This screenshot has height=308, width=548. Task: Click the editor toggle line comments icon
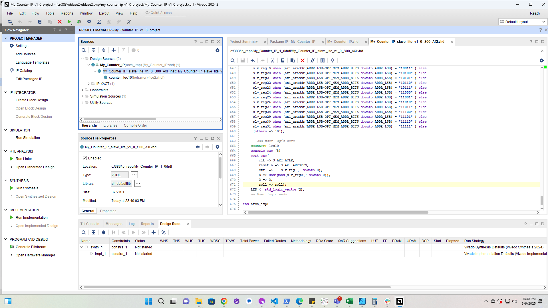[313, 60]
